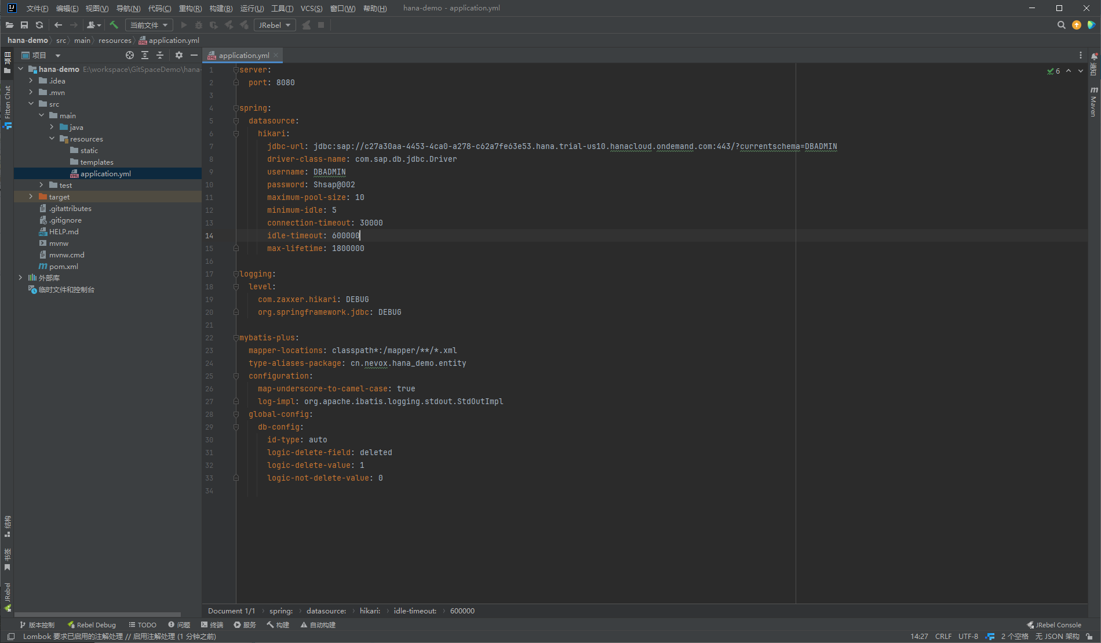Expand the 外部库 node
This screenshot has height=643, width=1101.
(x=21, y=278)
